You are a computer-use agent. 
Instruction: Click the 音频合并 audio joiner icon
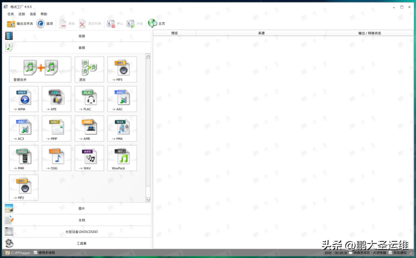tap(40, 70)
